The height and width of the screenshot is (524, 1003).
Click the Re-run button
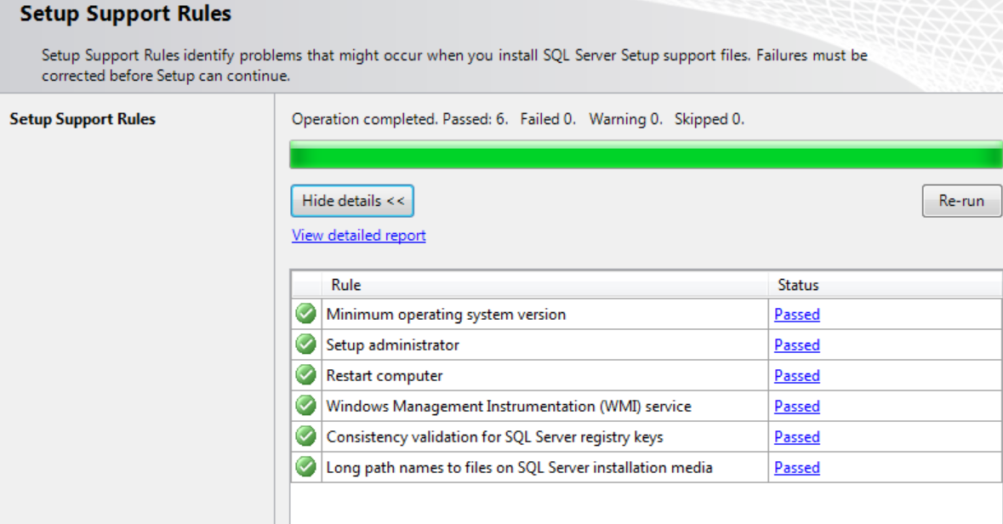[961, 201]
